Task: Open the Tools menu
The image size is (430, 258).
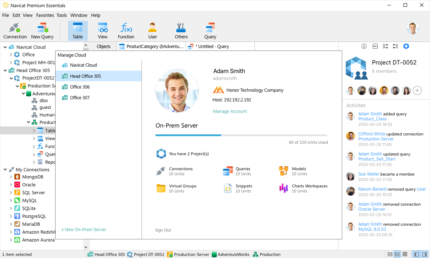Action: click(x=62, y=15)
